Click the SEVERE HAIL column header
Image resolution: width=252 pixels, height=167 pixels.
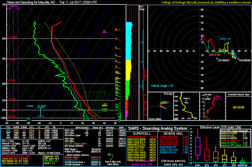pyautogui.click(x=173, y=133)
